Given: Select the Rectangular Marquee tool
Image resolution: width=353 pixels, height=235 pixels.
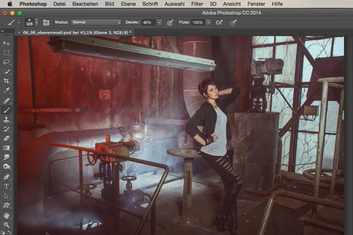Looking at the screenshot, I should [x=6, y=53].
